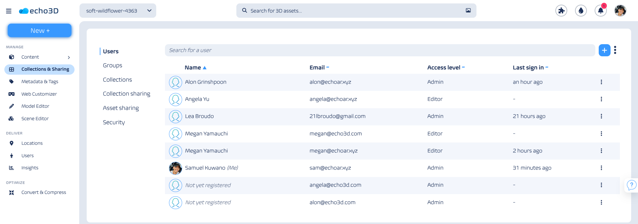Image resolution: width=638 pixels, height=224 pixels.
Task: Click the echo3D logo
Action: point(39,11)
